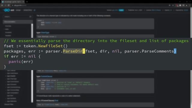Select Source Files in the sidebar
Image resolution: width=192 pixels, height=108 pixels.
(x=9, y=104)
